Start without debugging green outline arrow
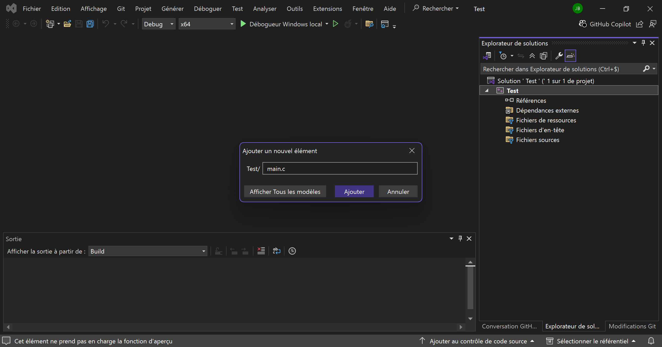The image size is (662, 347). (335, 24)
